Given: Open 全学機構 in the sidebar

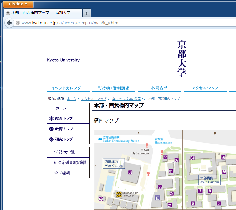Looking at the screenshot, I should [68, 173].
